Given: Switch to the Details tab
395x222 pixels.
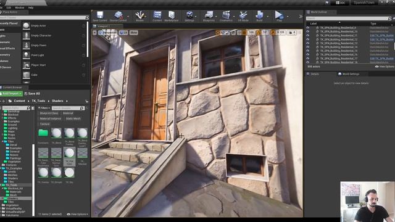Looking at the screenshot, I should pyautogui.click(x=315, y=74).
